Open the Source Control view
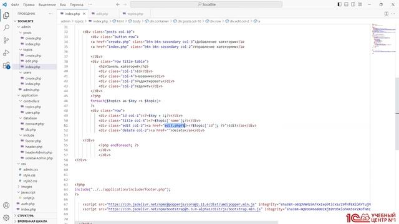399x224 pixels. pos(6,40)
